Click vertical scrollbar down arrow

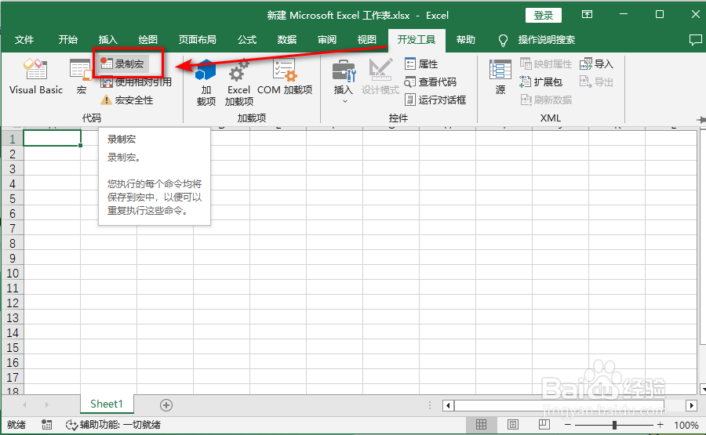[704, 389]
